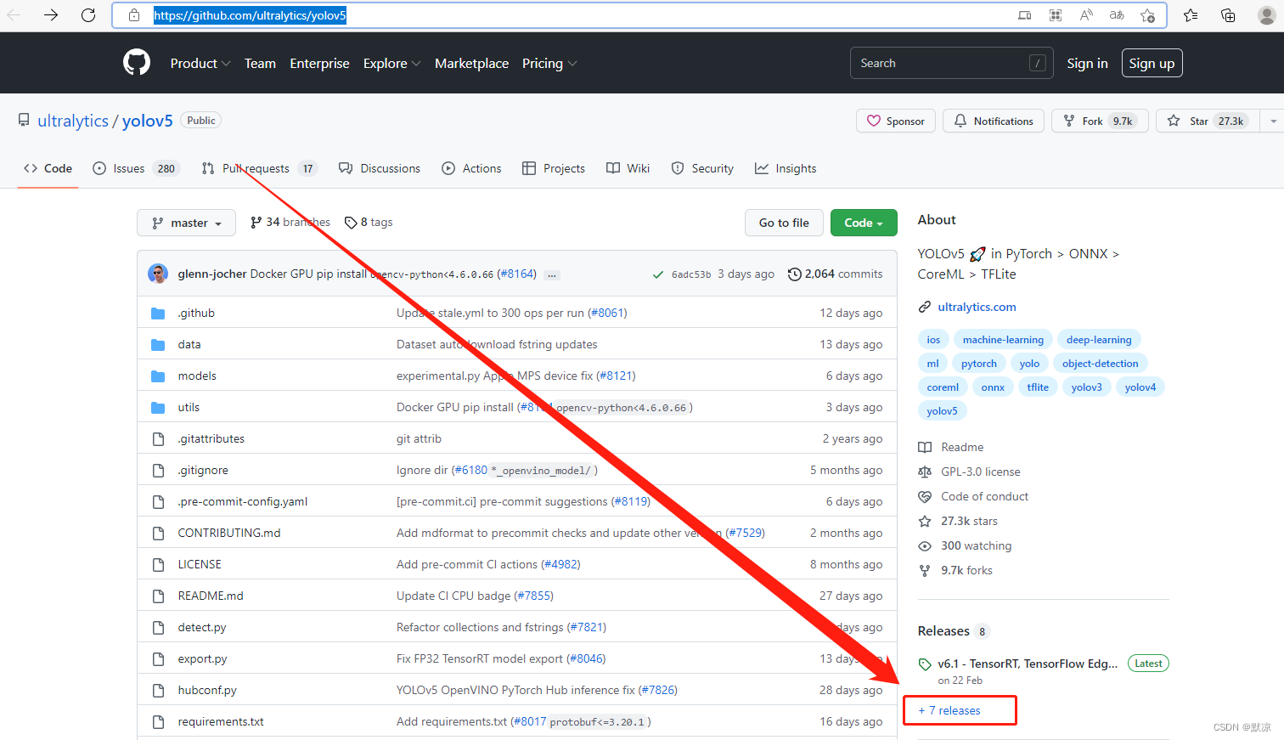Open the Projects tab
This screenshot has width=1284, height=740.
(554, 168)
